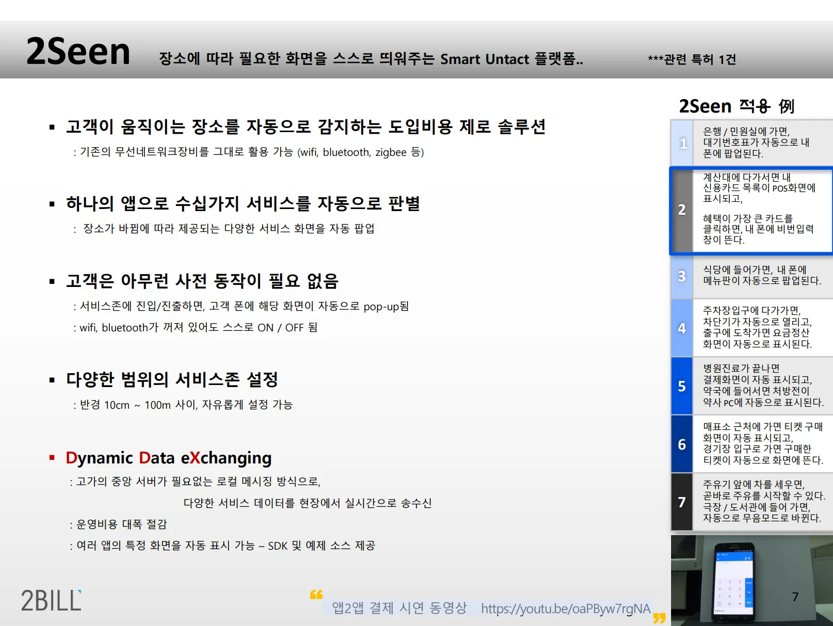Click the 2BILL logo
Image resolution: width=833 pixels, height=626 pixels.
[51, 601]
